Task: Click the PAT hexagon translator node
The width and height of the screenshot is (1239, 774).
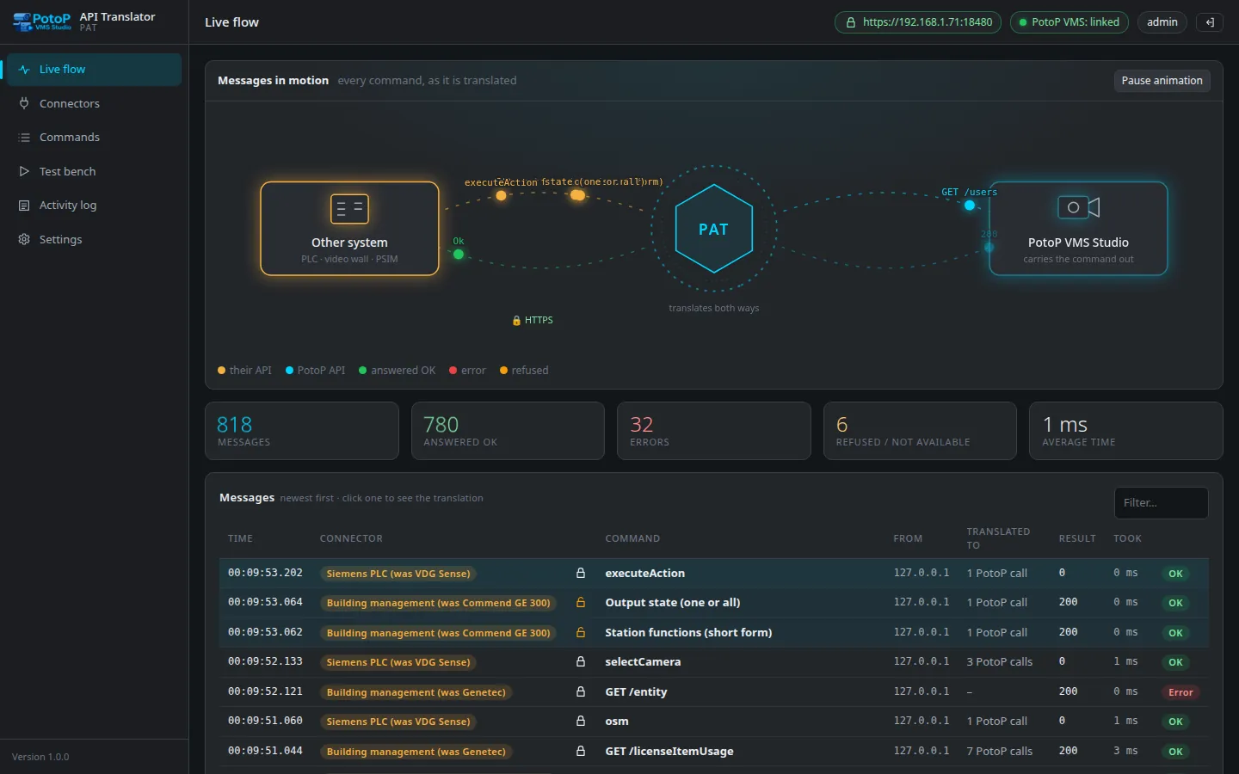Action: 714,229
